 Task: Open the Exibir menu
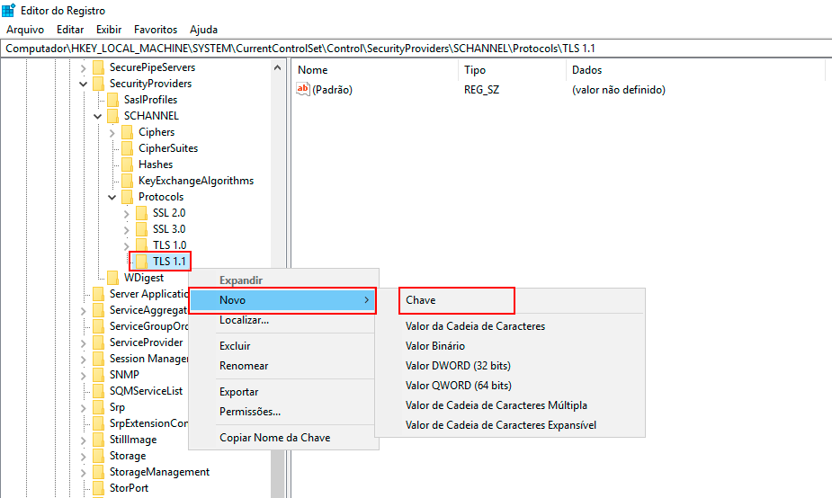109,30
